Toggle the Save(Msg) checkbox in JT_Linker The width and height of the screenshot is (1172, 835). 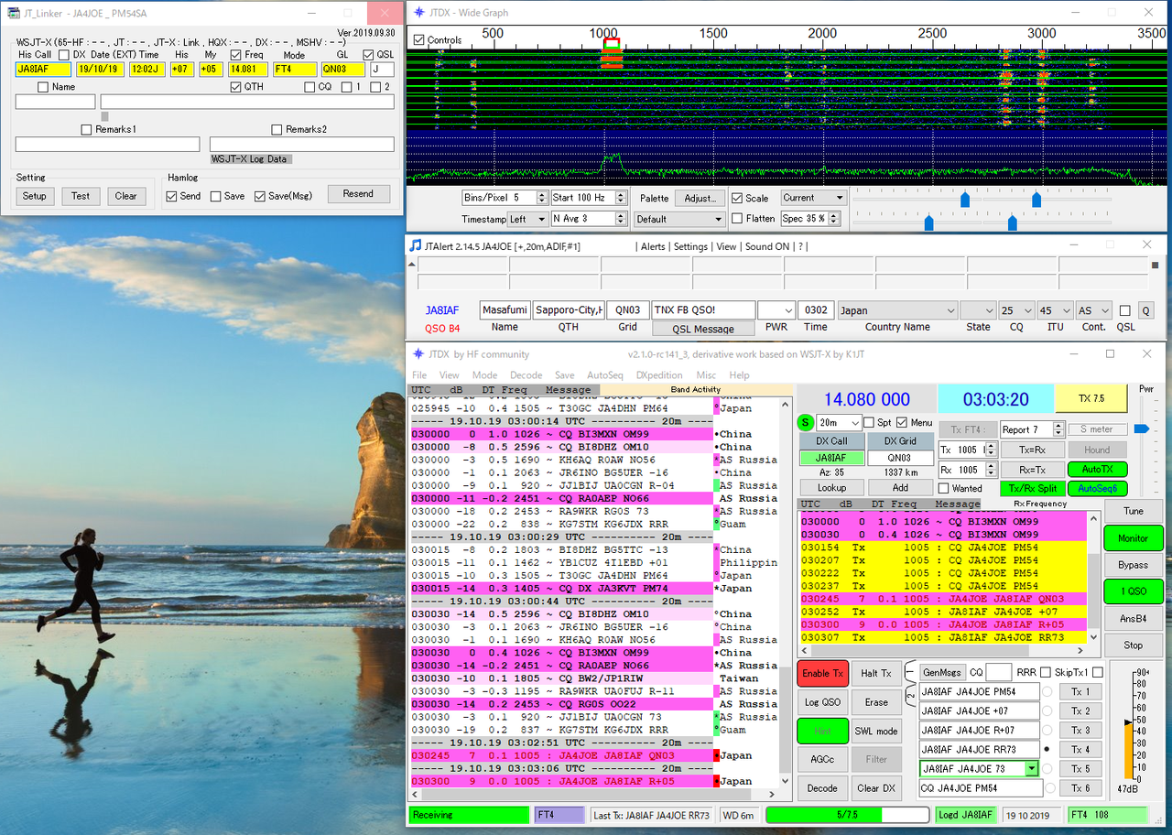tap(260, 196)
